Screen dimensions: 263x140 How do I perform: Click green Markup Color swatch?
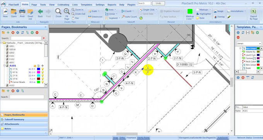point(190,11)
